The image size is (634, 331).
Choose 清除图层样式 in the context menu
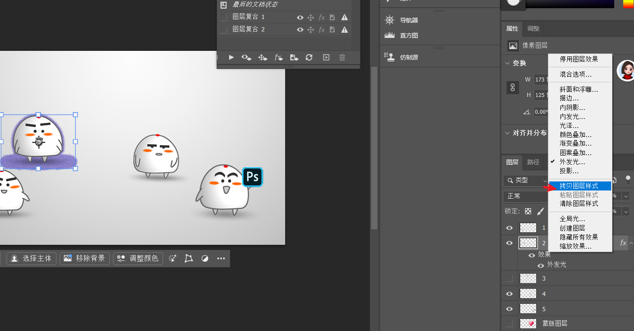pos(580,203)
